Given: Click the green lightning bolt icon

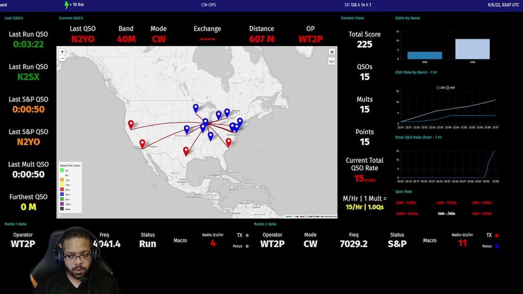Looking at the screenshot, I should (x=67, y=5).
